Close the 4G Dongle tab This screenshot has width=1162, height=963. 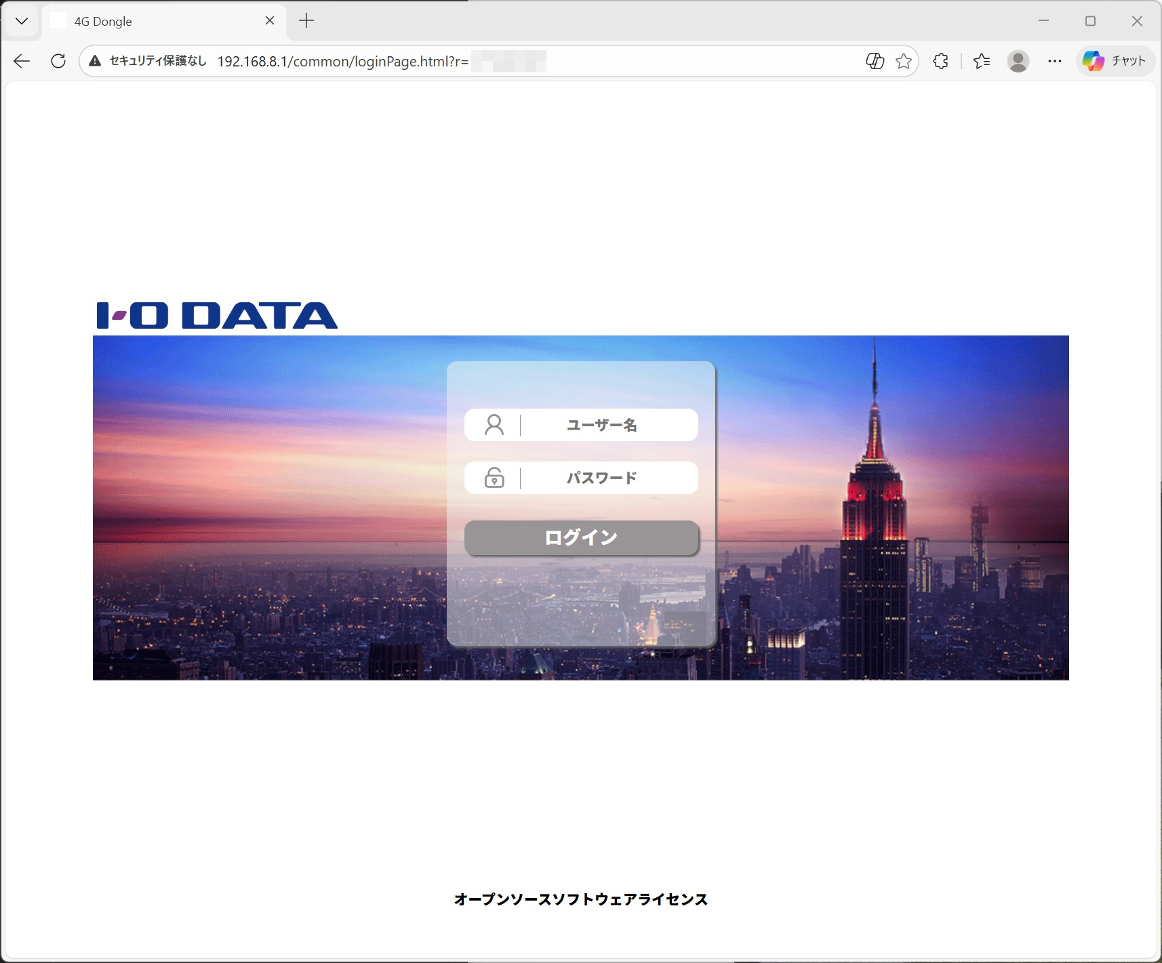click(271, 20)
